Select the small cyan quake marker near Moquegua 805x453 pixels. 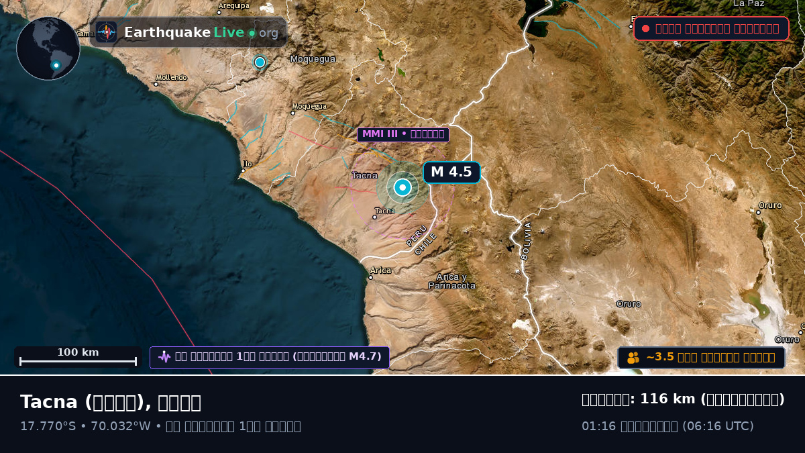[x=260, y=62]
